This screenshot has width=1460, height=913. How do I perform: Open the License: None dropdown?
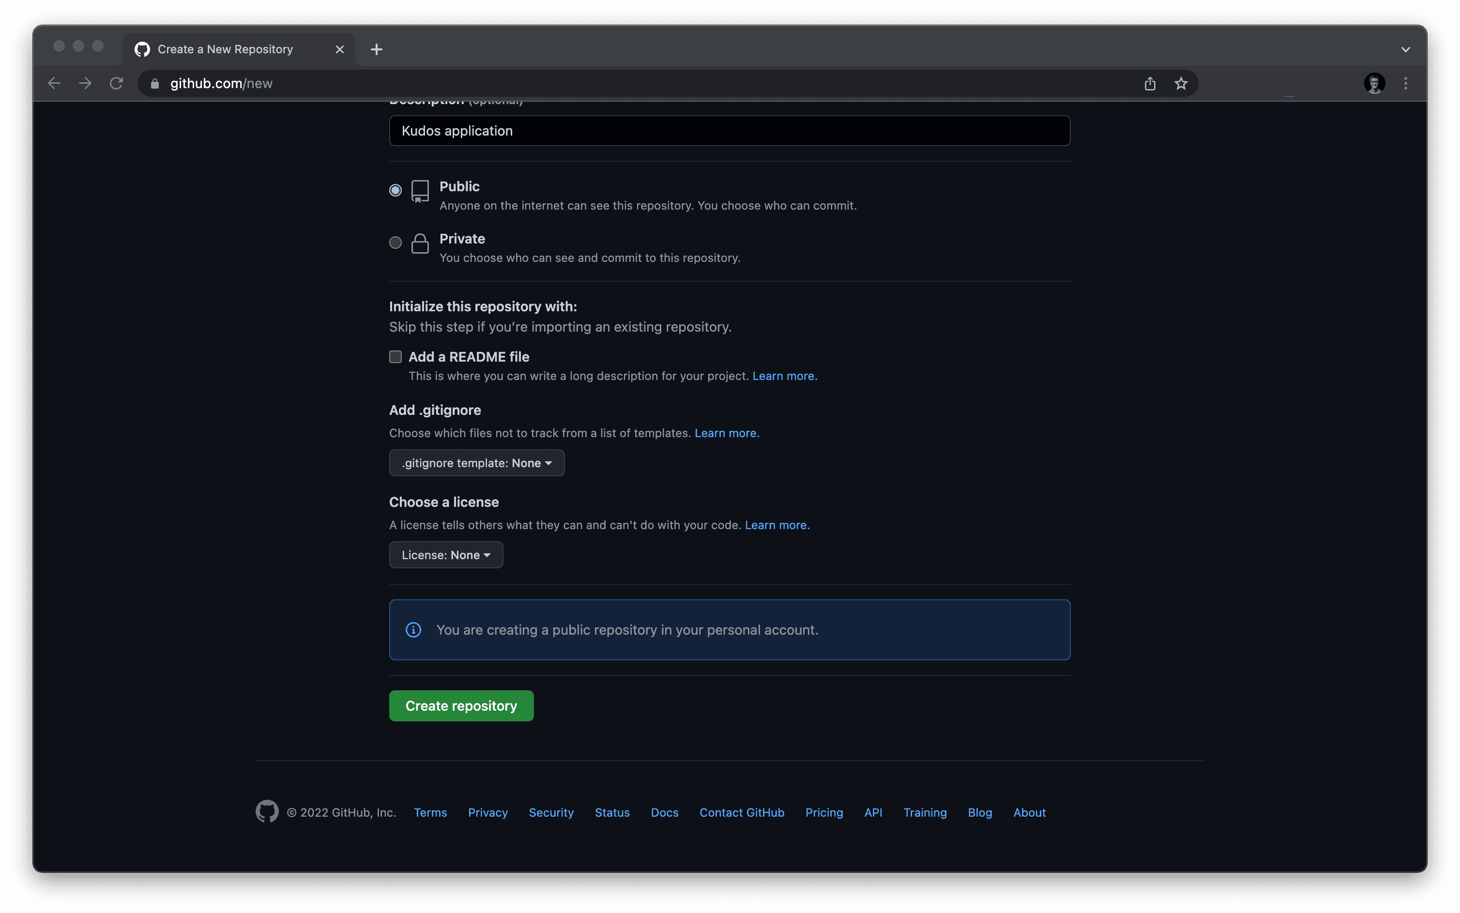tap(446, 555)
